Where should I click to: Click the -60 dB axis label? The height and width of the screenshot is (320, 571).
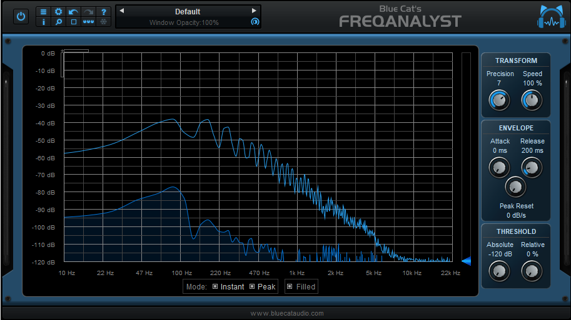(45, 158)
